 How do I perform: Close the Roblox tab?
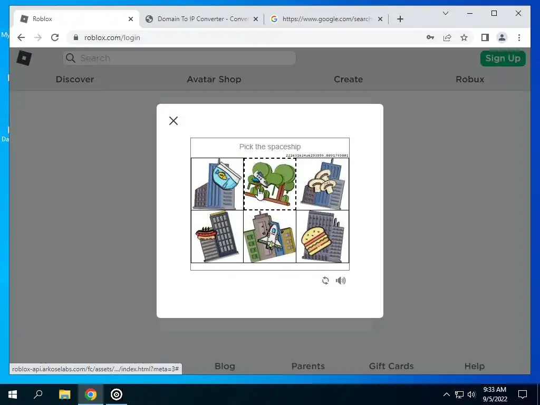131,19
